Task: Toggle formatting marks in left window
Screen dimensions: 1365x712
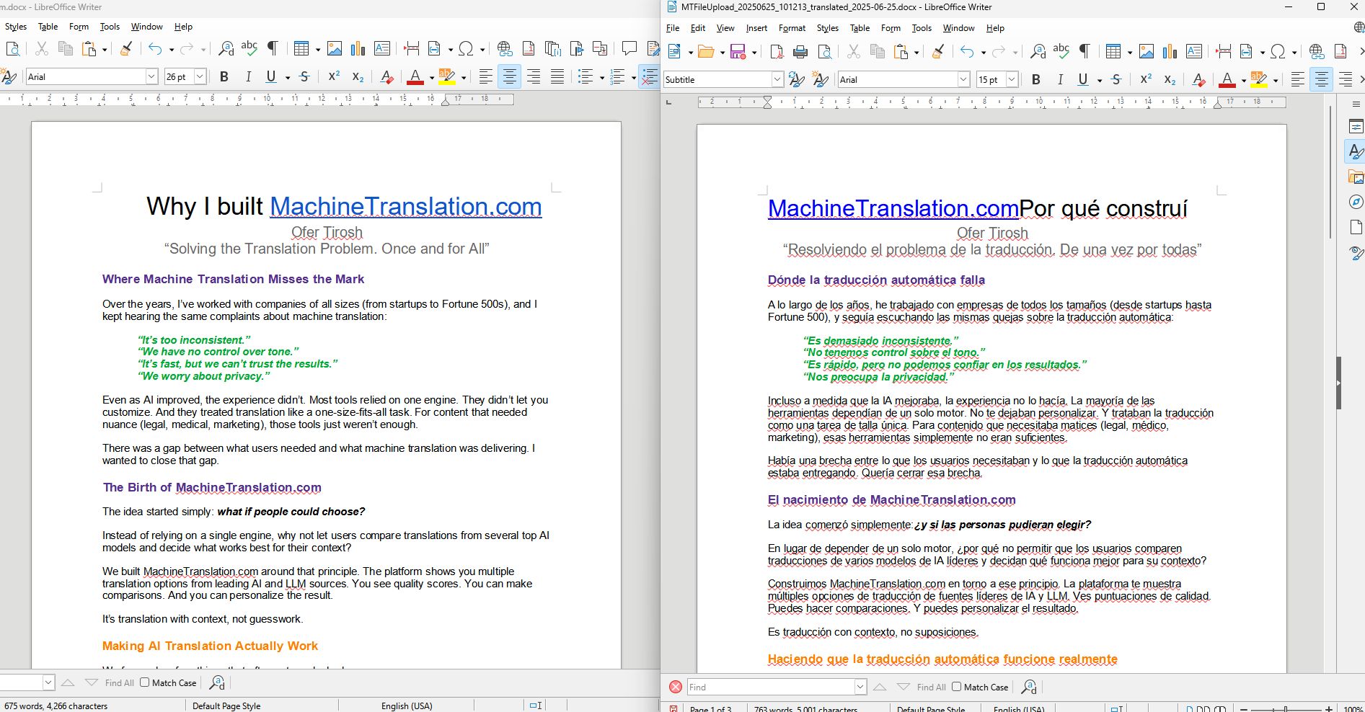Action: [x=273, y=48]
